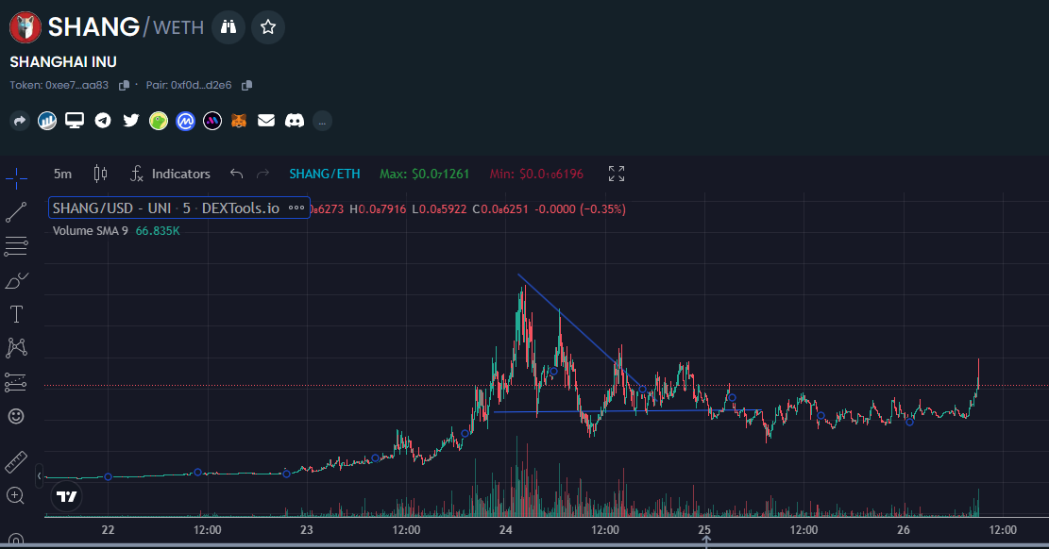Select the zoom in tool
This screenshot has width=1049, height=549.
16,495
